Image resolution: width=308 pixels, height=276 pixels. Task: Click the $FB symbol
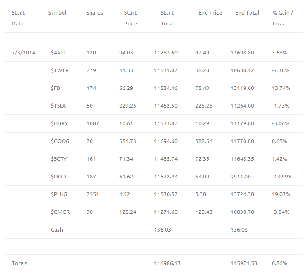tap(55, 88)
